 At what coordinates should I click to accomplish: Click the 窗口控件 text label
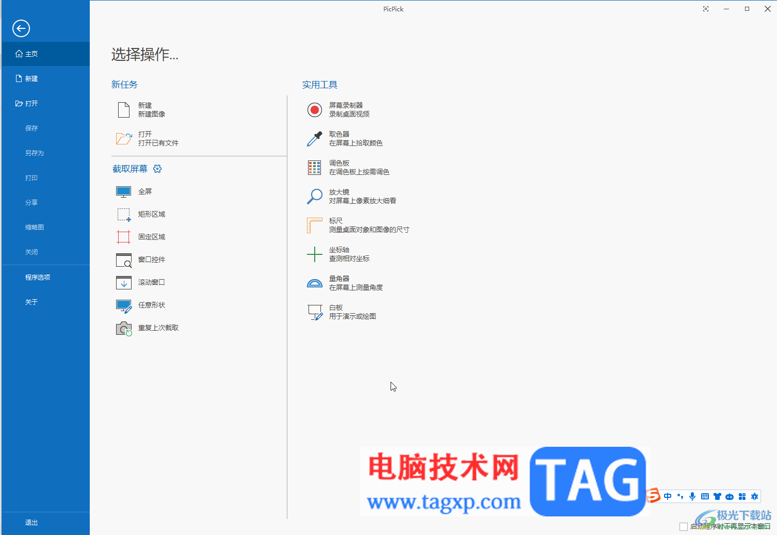tap(152, 260)
